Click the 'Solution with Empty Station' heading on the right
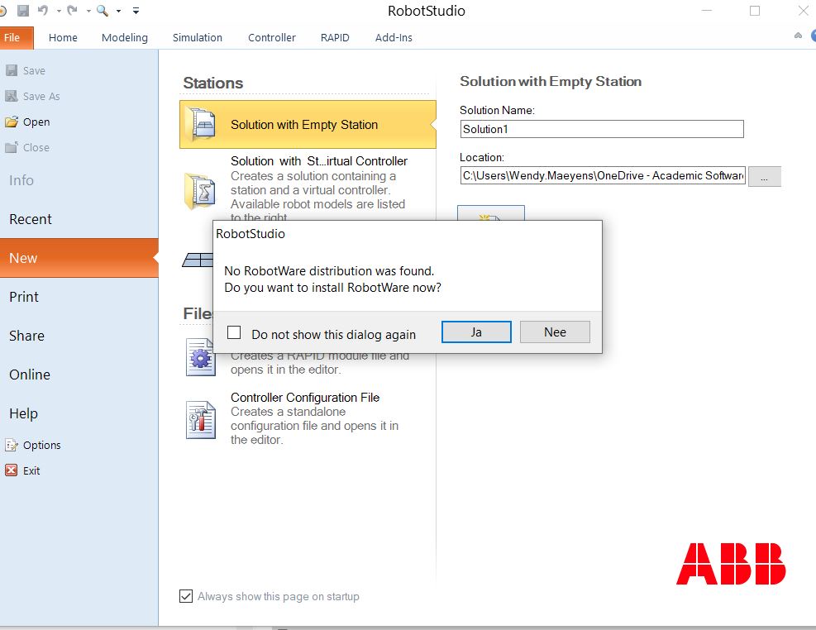Screen dimensions: 816x630 pos(551,81)
